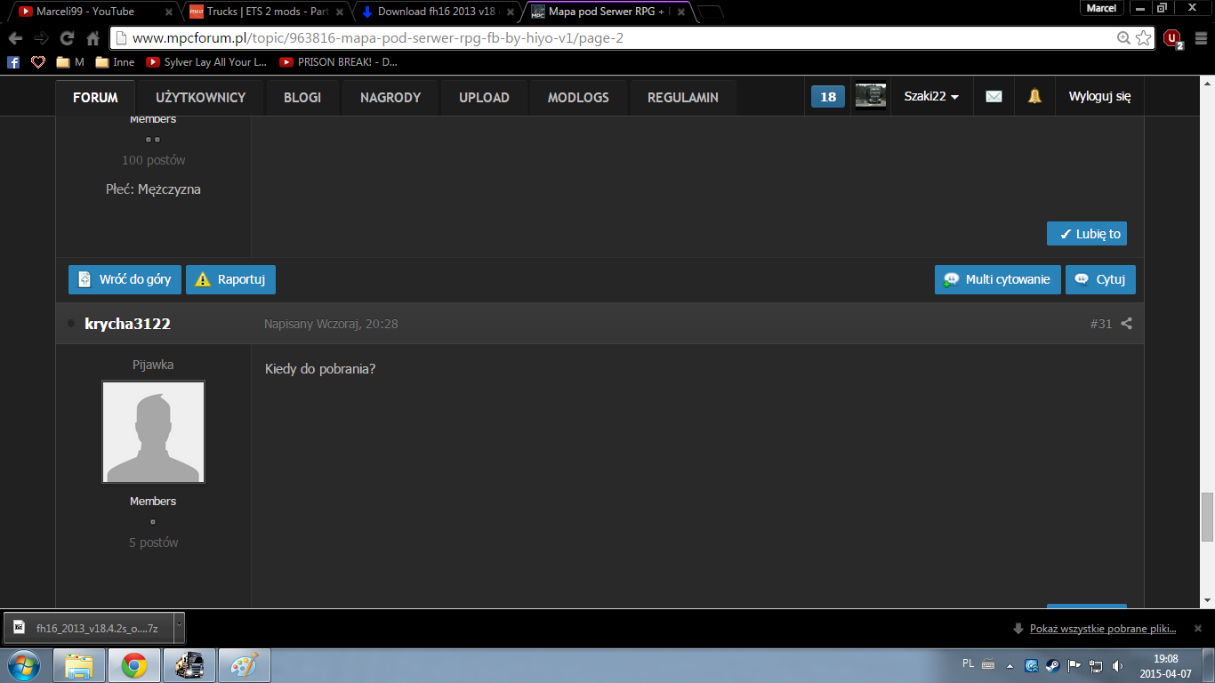Click the Lubię to like button
Screen dimensions: 1215x683
1087,234
